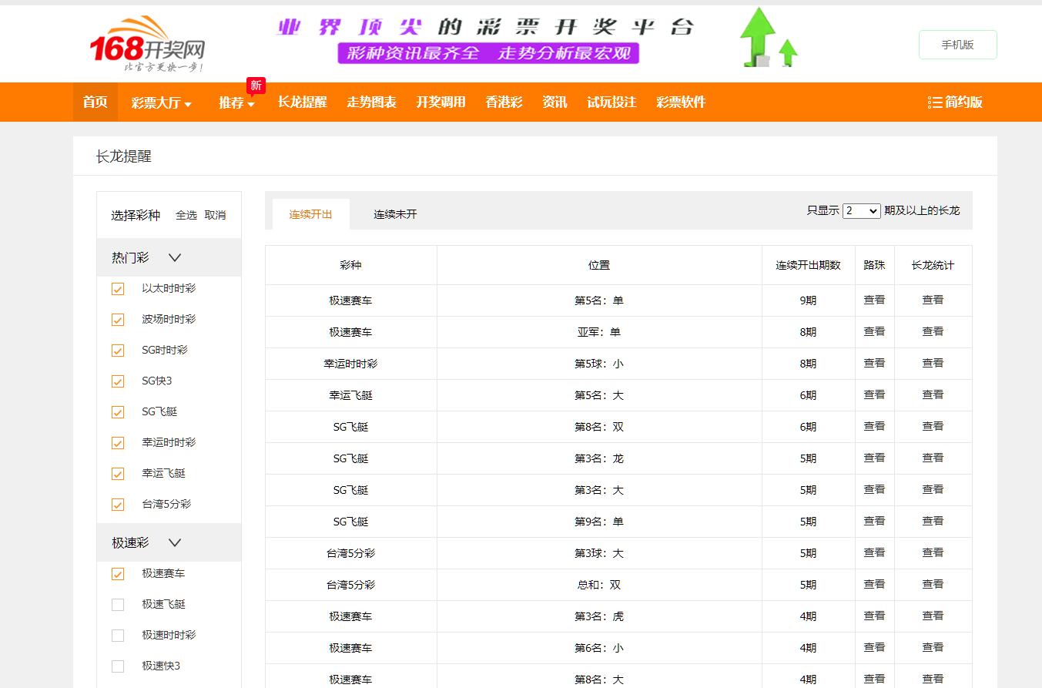Image resolution: width=1042 pixels, height=688 pixels.
Task: Open 香港彩 from the navigation menu
Action: tap(504, 101)
